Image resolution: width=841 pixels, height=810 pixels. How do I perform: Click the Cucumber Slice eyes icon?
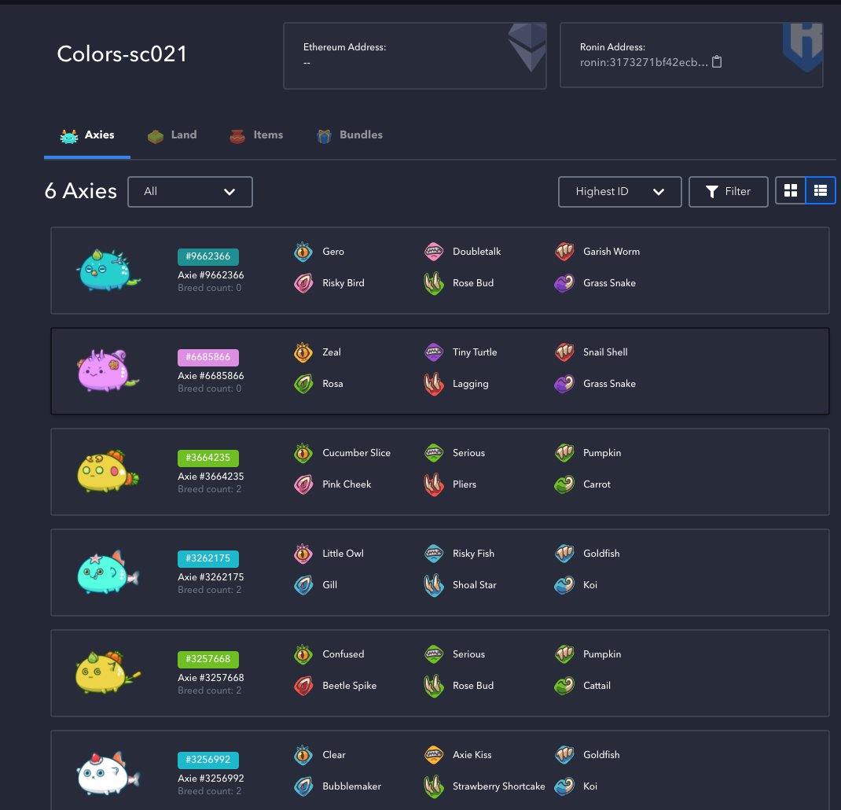303,453
